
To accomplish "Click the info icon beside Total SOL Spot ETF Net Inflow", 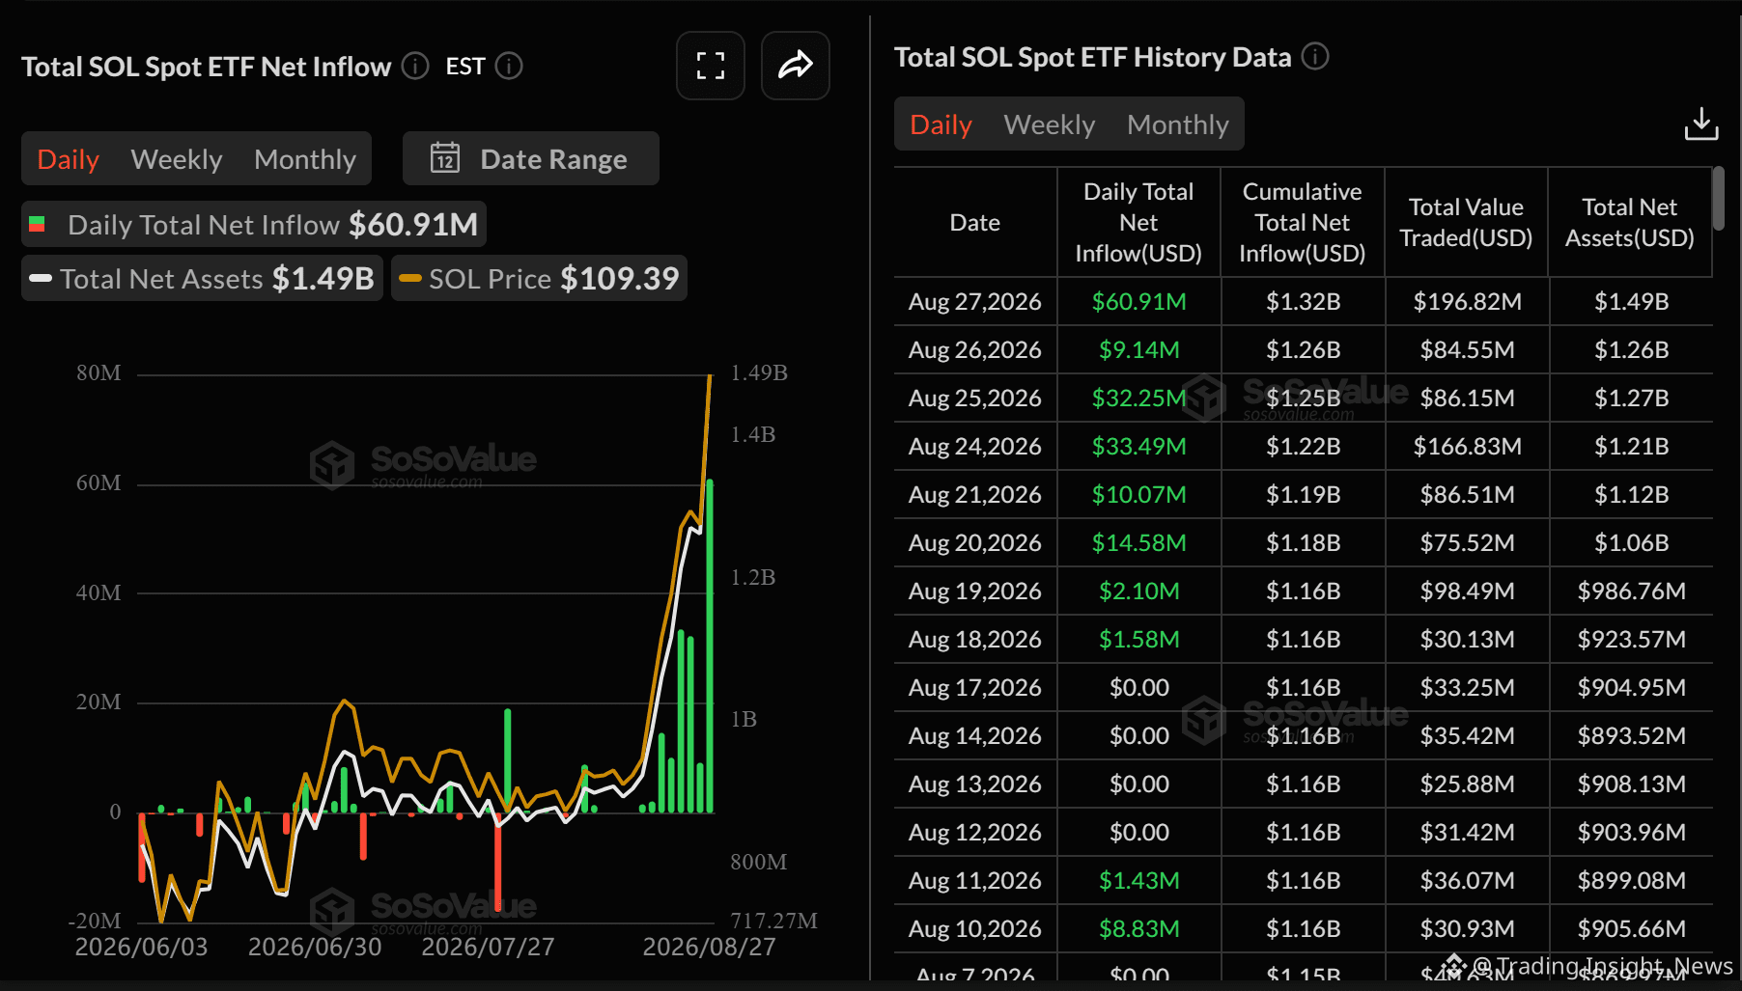I will click(415, 66).
